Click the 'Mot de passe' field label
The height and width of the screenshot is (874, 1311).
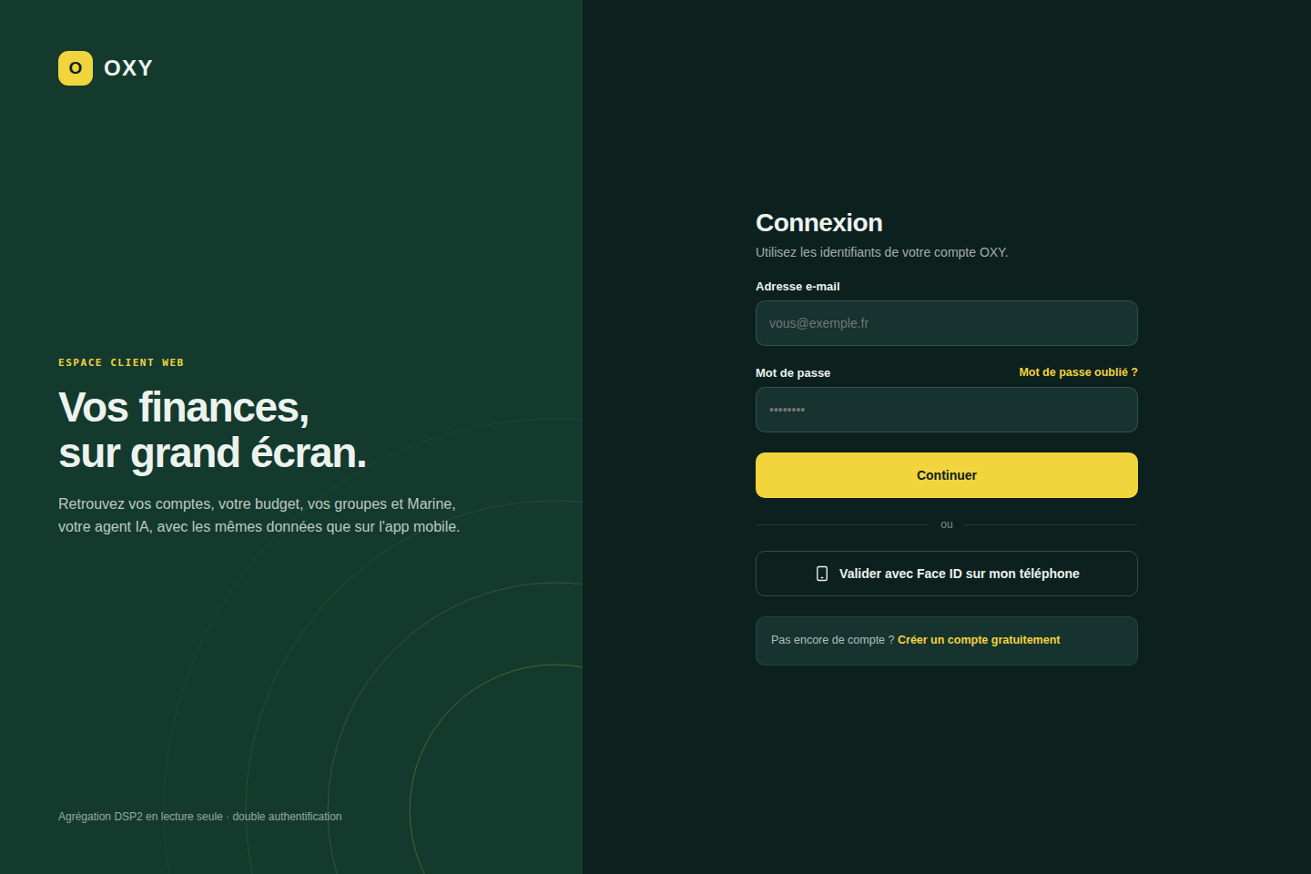pos(793,373)
